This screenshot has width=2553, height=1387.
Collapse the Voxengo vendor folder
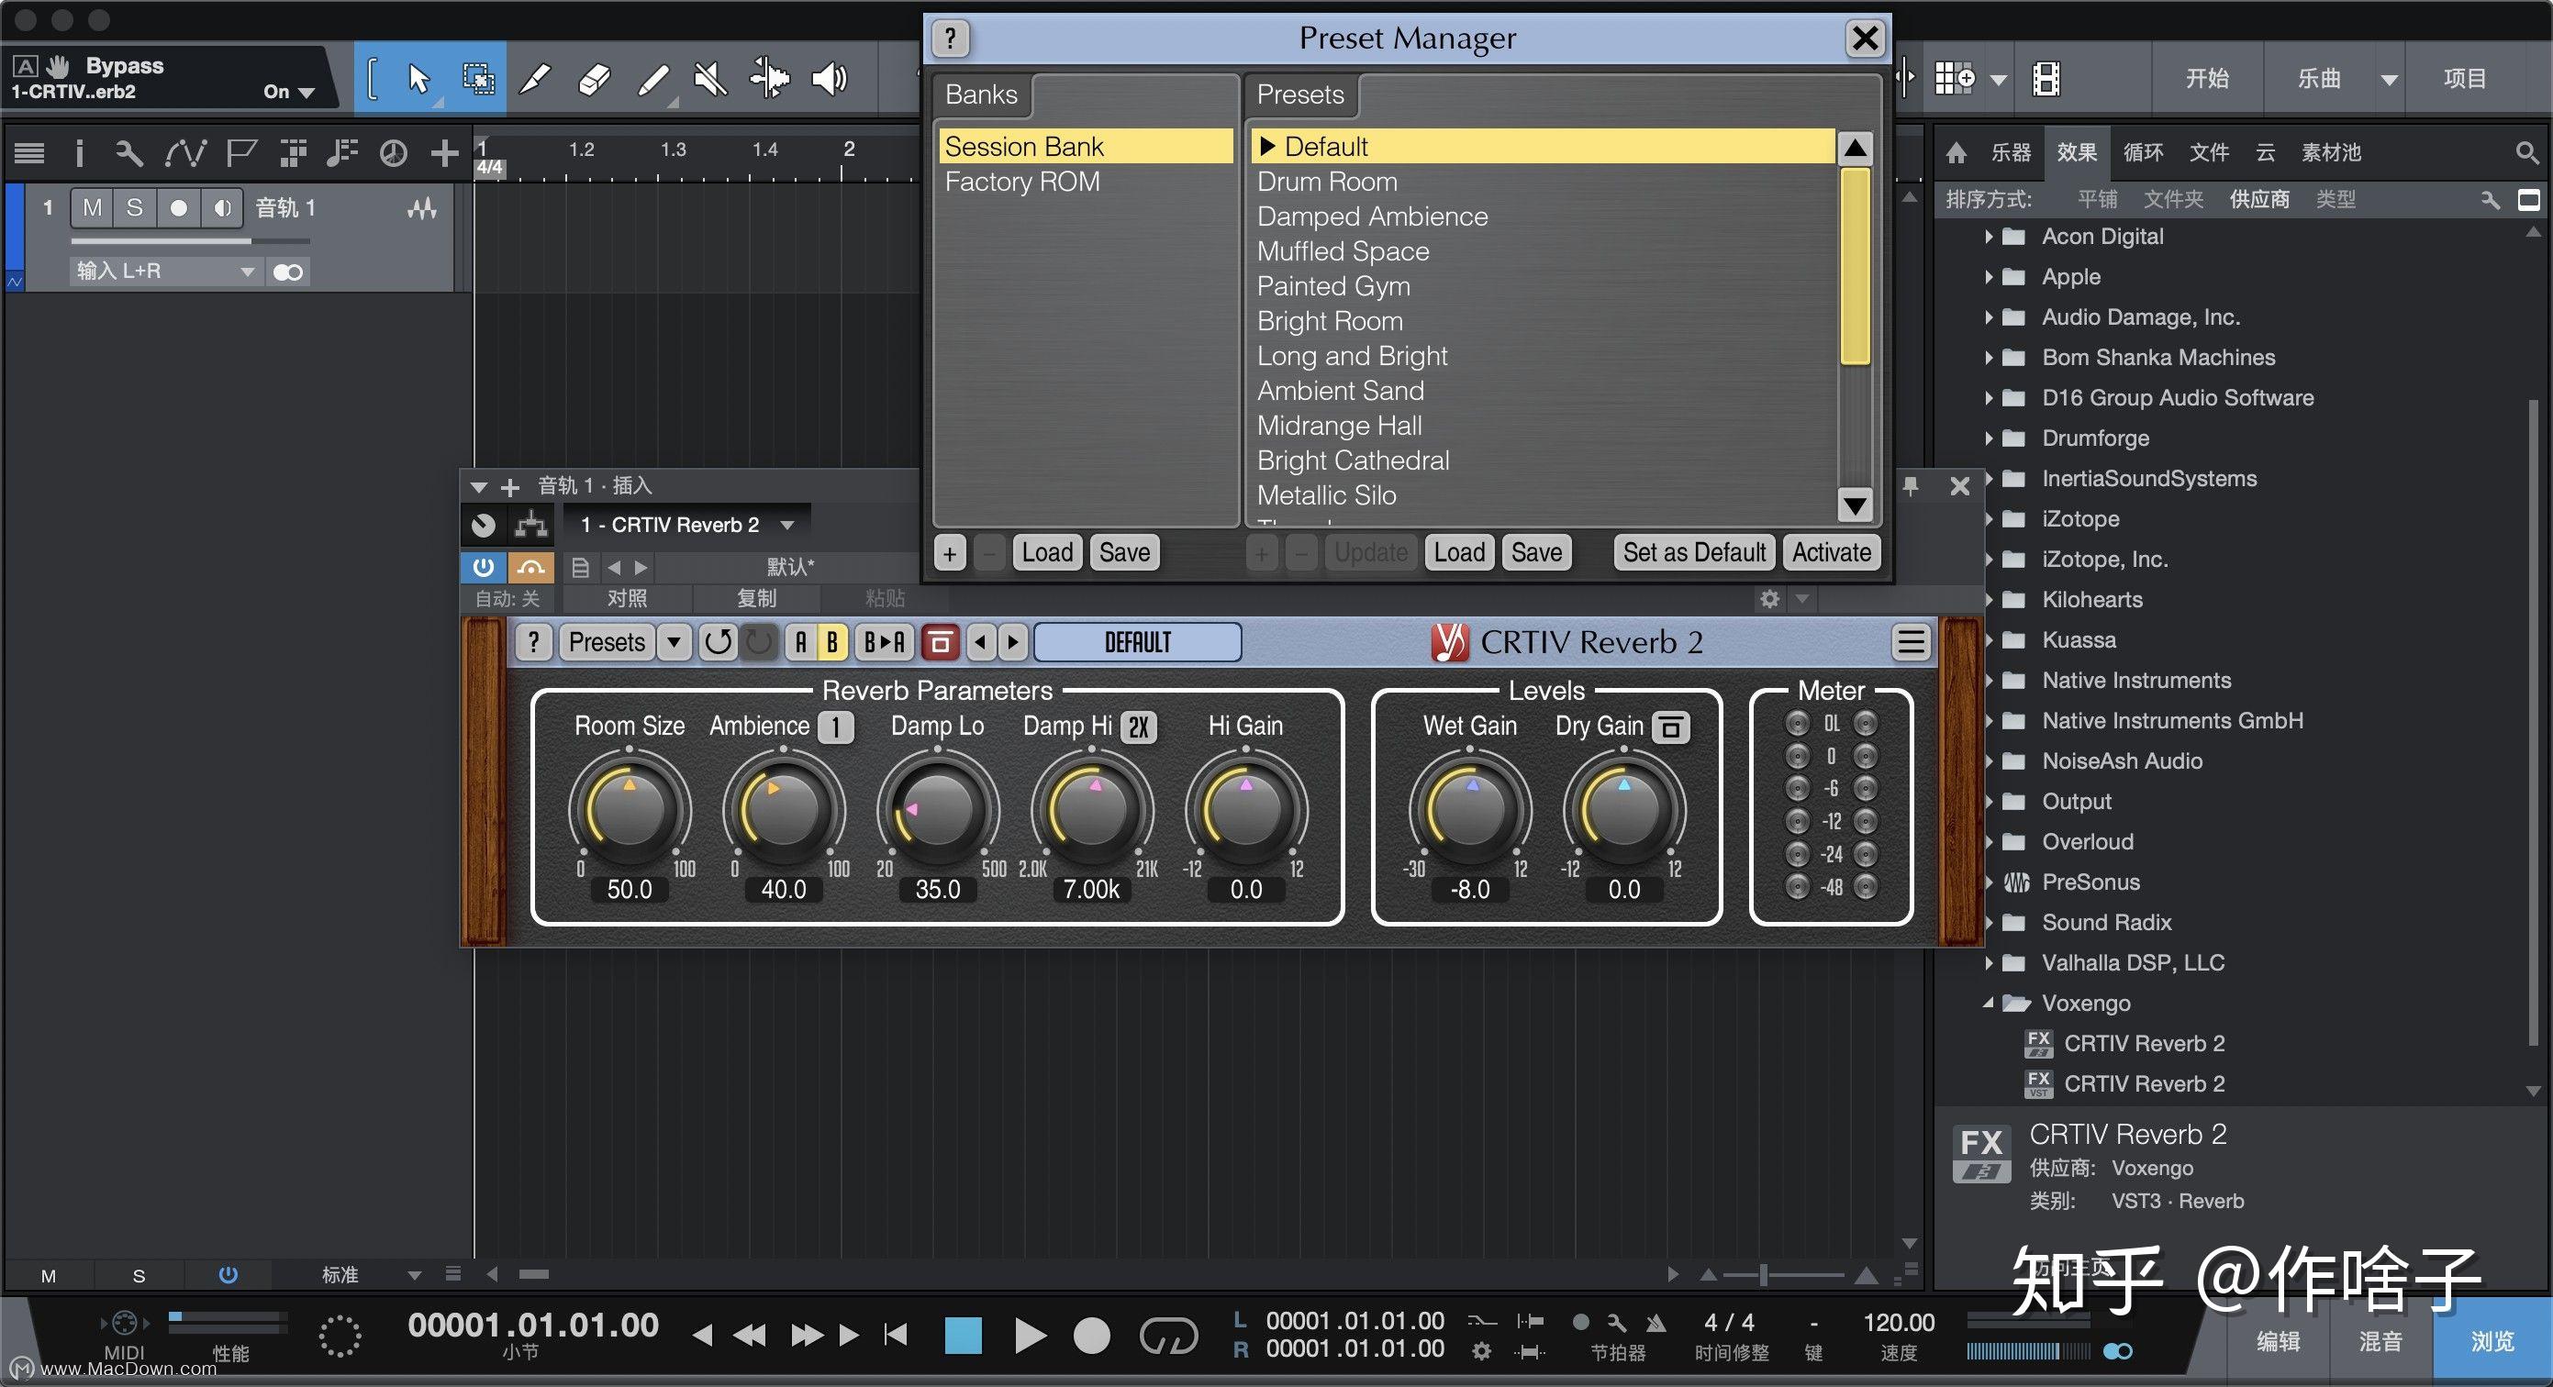[x=1988, y=1003]
